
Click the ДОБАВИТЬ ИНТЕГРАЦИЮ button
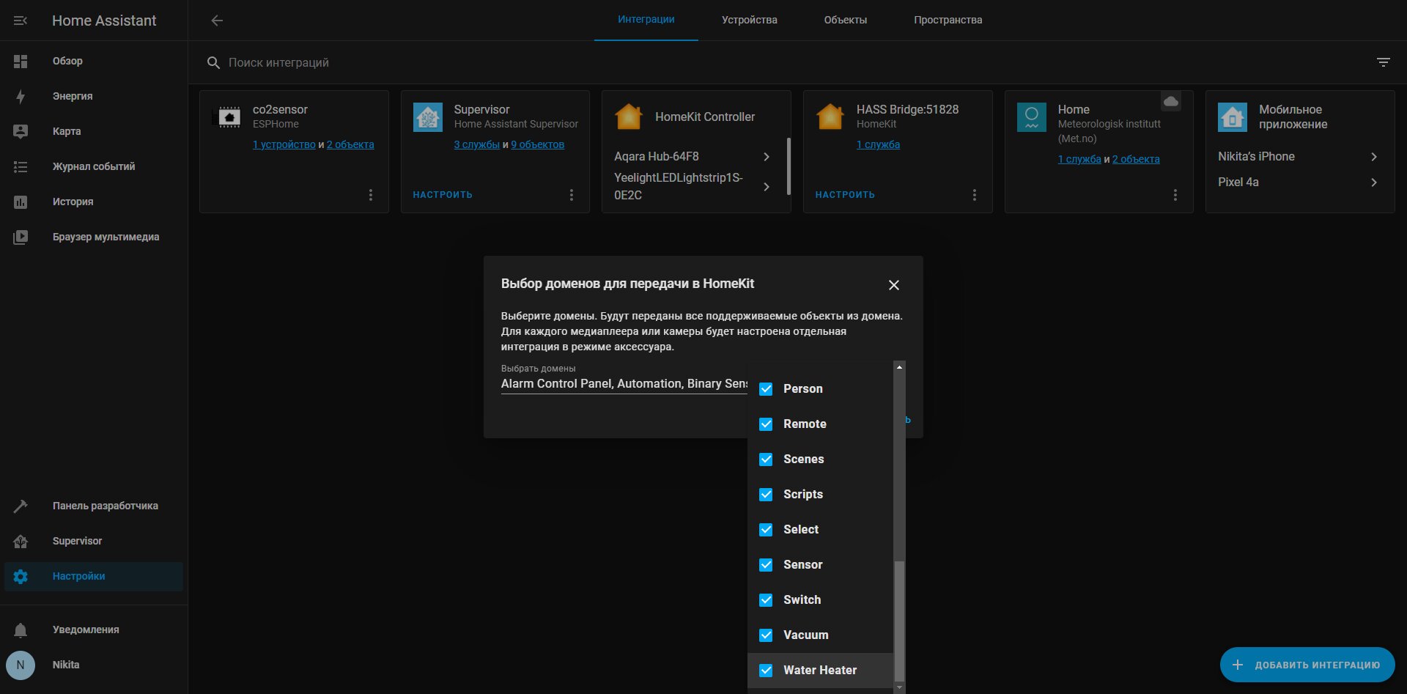[1307, 665]
